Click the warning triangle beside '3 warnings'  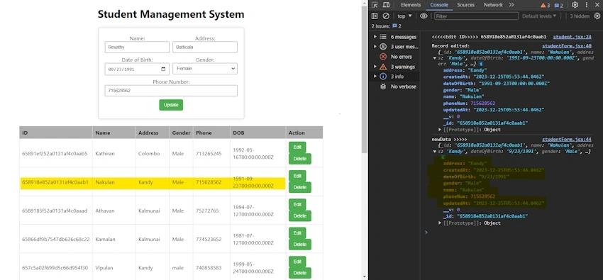(383, 67)
